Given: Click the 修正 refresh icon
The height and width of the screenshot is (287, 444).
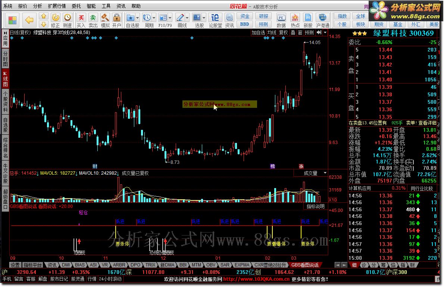Looking at the screenshot, I should coord(56,18).
